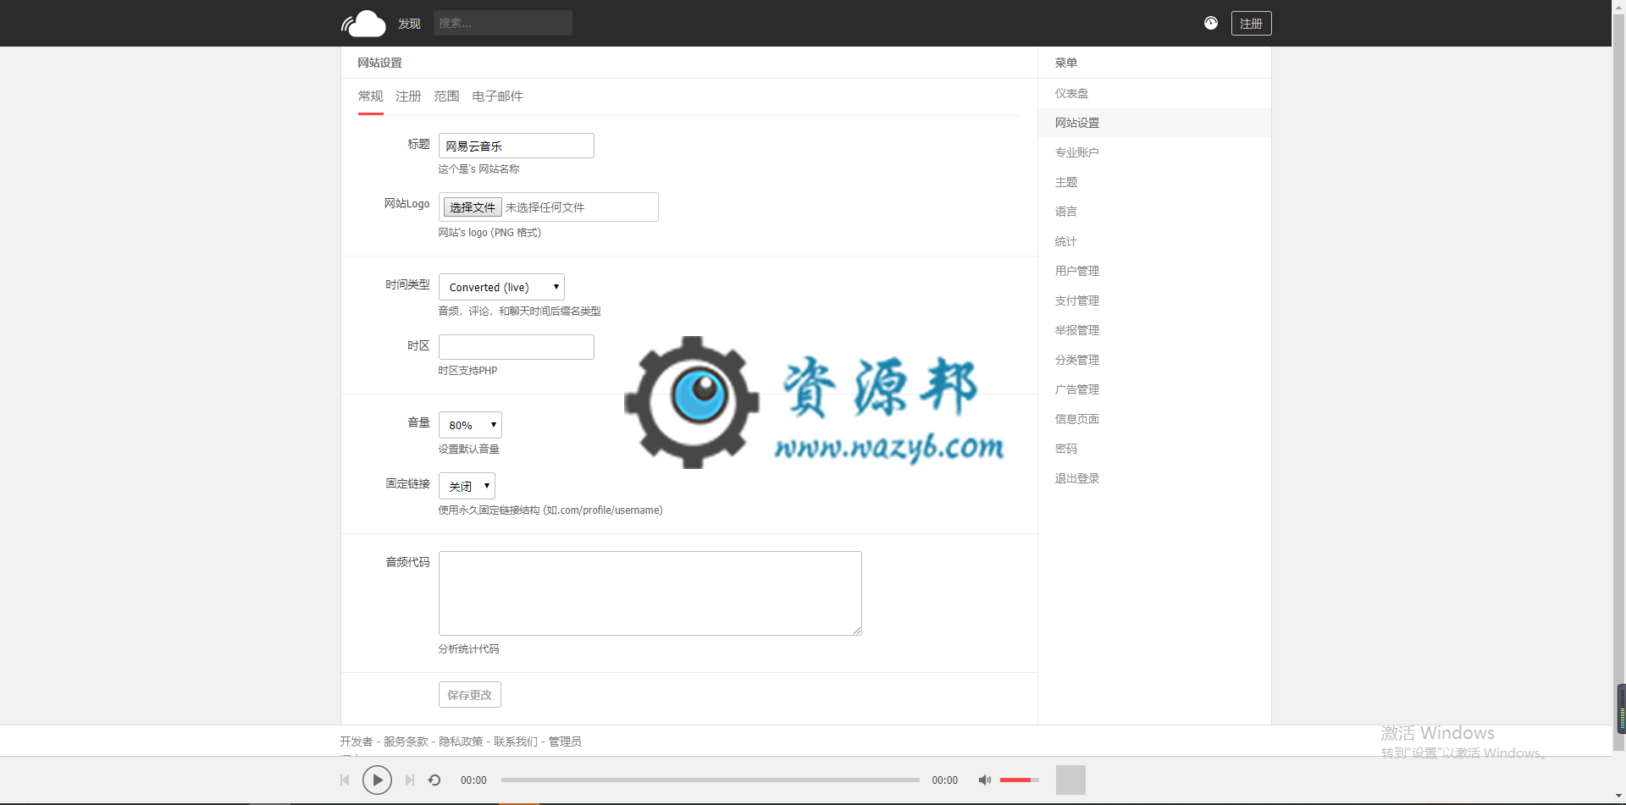Open the 隐私政策 footer link
This screenshot has height=805, width=1626.
point(461,742)
